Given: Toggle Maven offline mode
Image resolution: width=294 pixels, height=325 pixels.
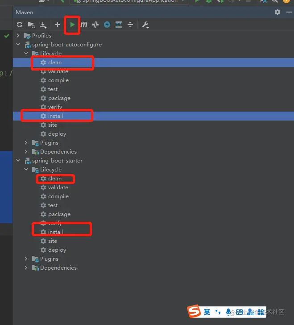Looking at the screenshot, I should coord(95,25).
